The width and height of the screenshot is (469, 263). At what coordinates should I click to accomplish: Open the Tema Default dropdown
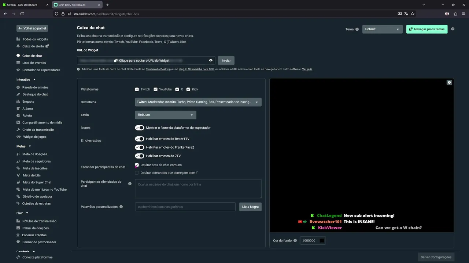pos(383,29)
